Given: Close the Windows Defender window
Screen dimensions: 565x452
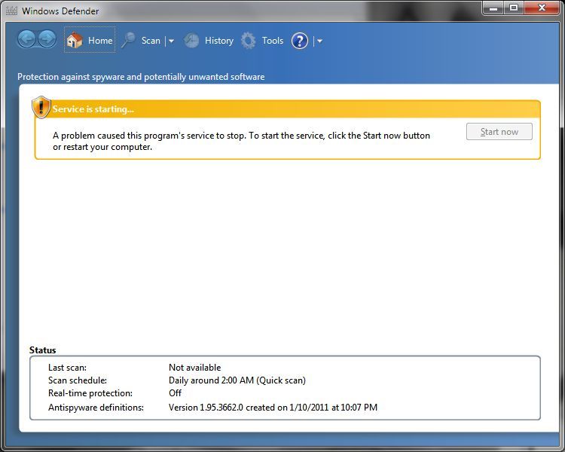Looking at the screenshot, I should click(x=542, y=8).
